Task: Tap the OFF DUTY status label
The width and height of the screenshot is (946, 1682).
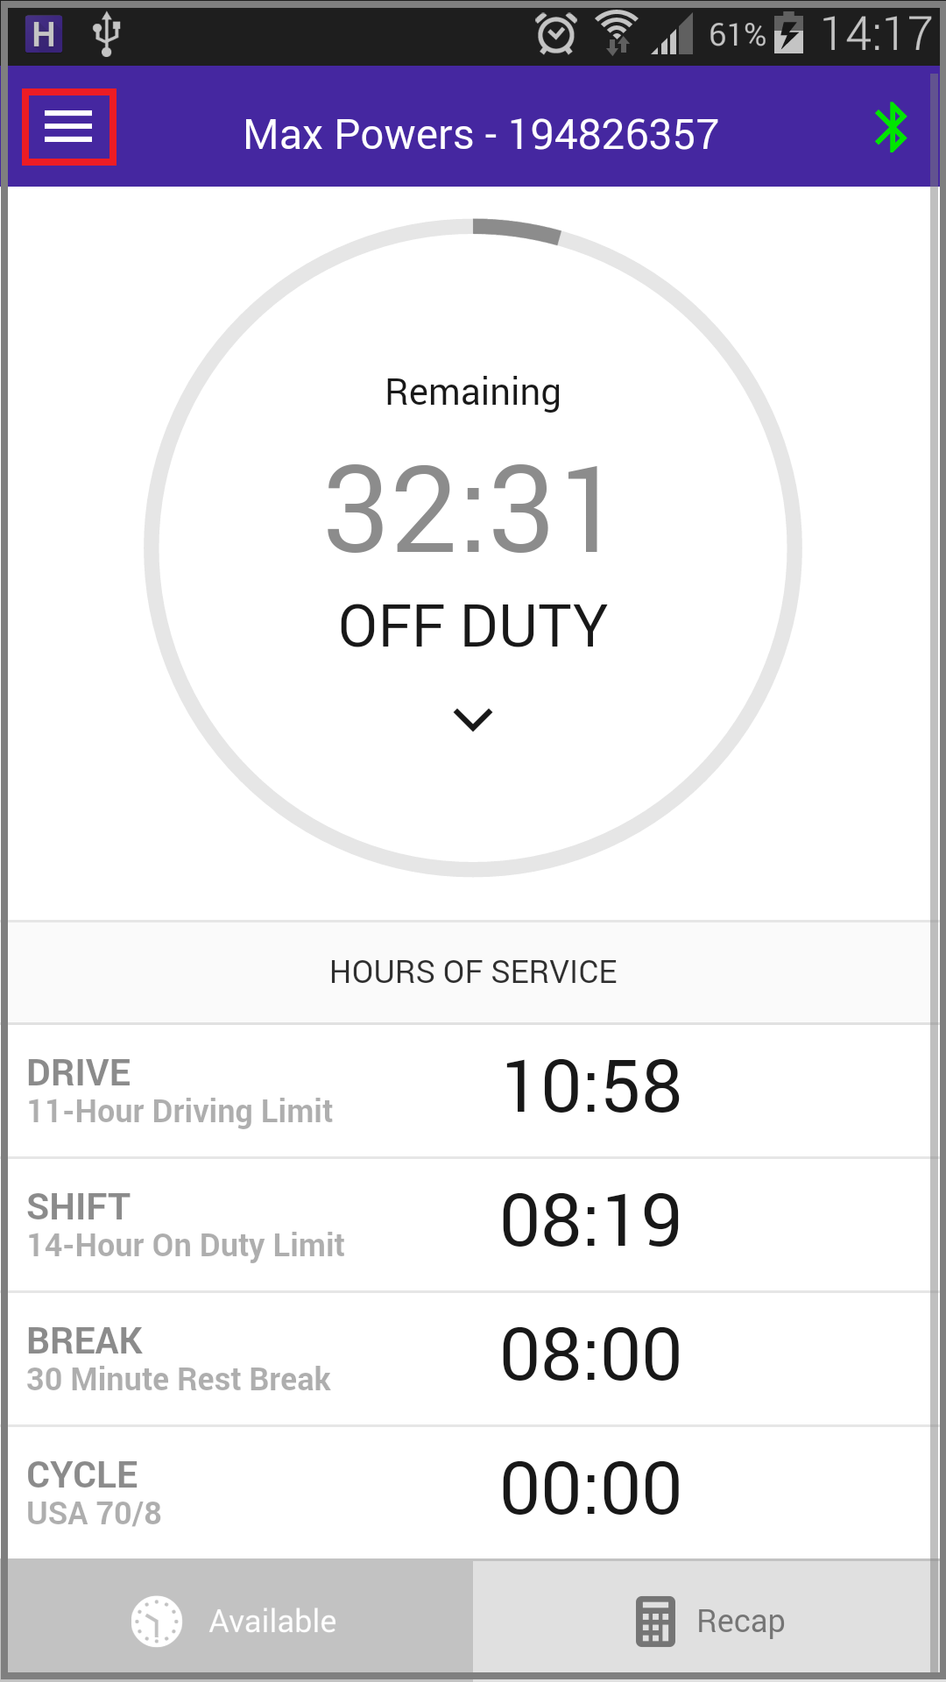Action: 473,626
